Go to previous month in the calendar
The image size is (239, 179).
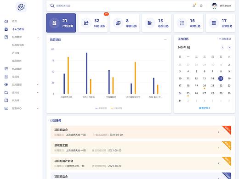222,47
